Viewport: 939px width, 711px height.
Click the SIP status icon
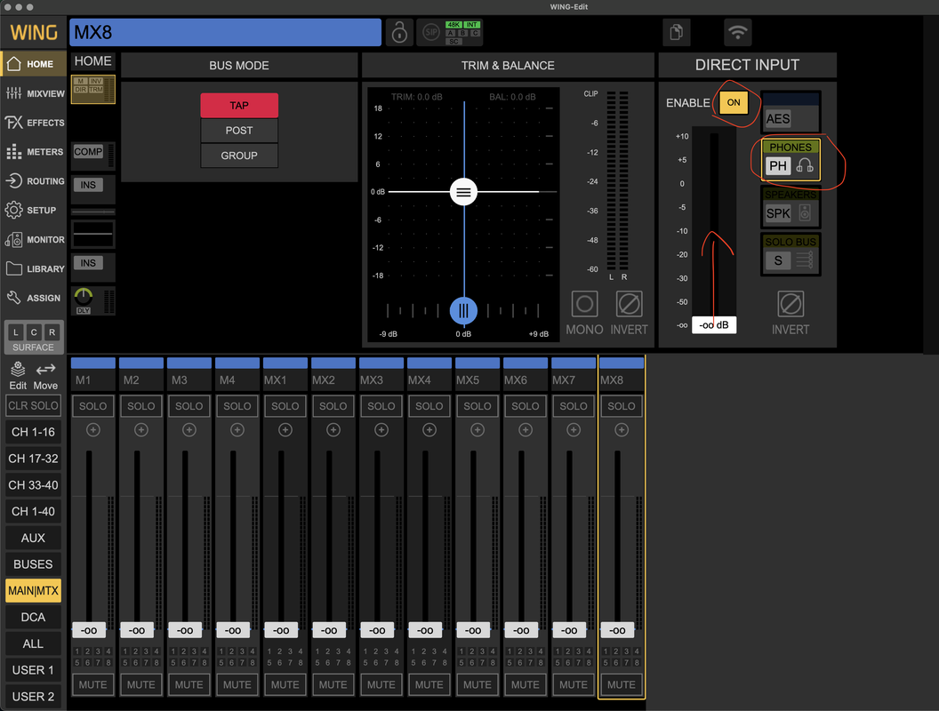click(431, 32)
